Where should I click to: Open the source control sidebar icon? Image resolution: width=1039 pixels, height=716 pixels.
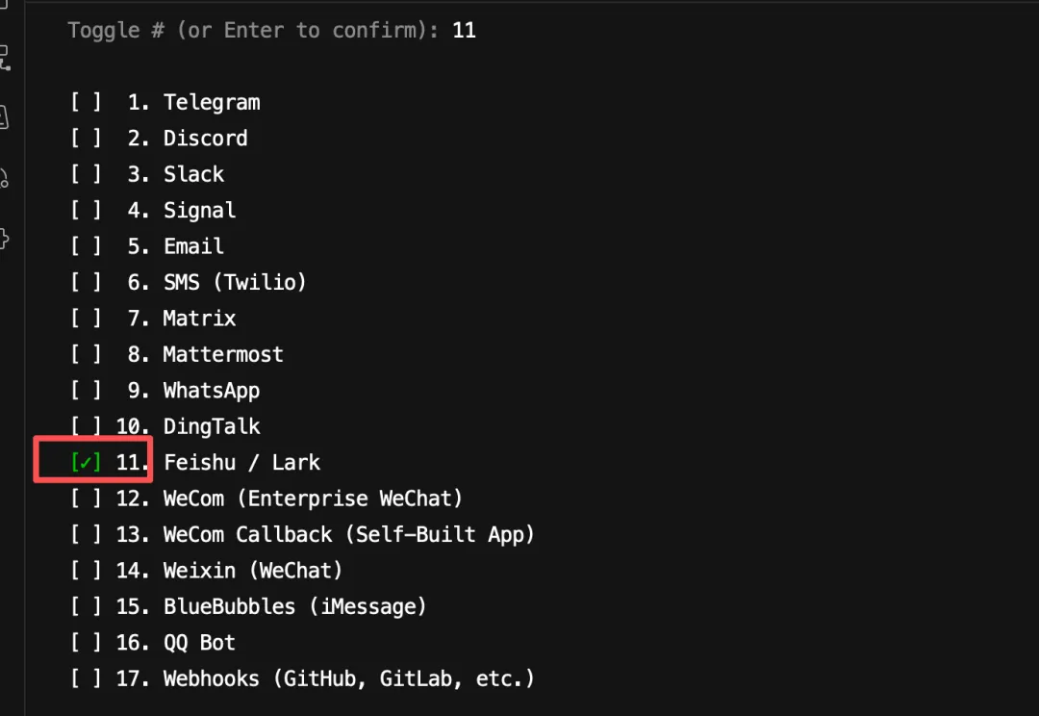tap(4, 59)
